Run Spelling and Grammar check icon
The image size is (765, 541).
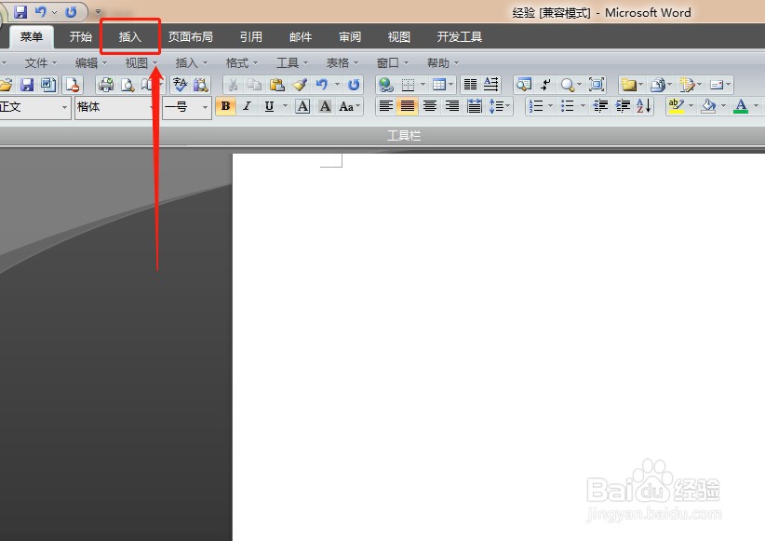point(180,85)
